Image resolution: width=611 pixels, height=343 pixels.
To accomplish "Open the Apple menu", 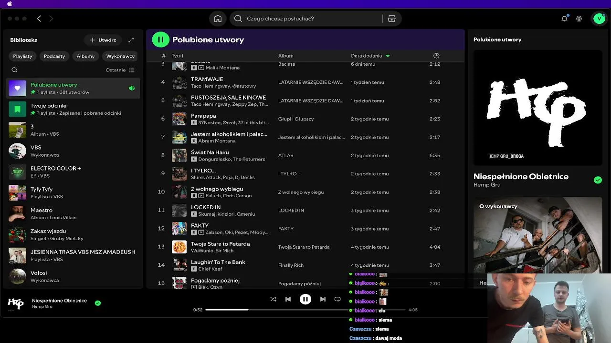I will [10, 4].
